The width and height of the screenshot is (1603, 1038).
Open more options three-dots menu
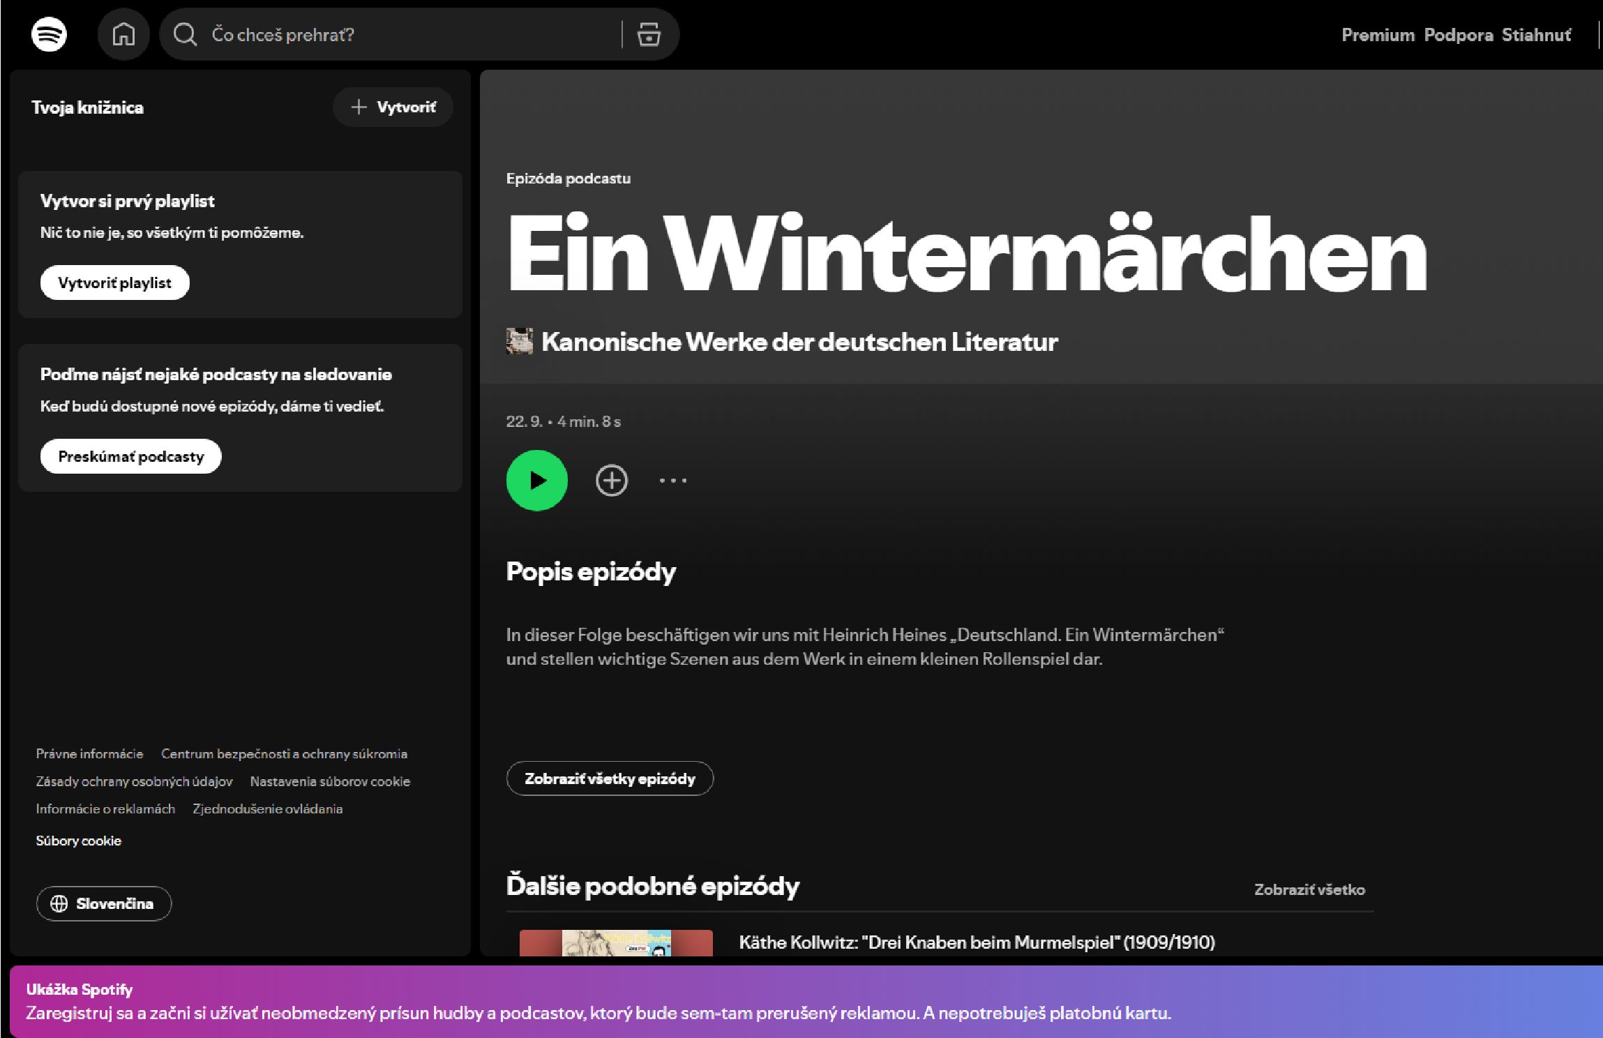(x=673, y=480)
